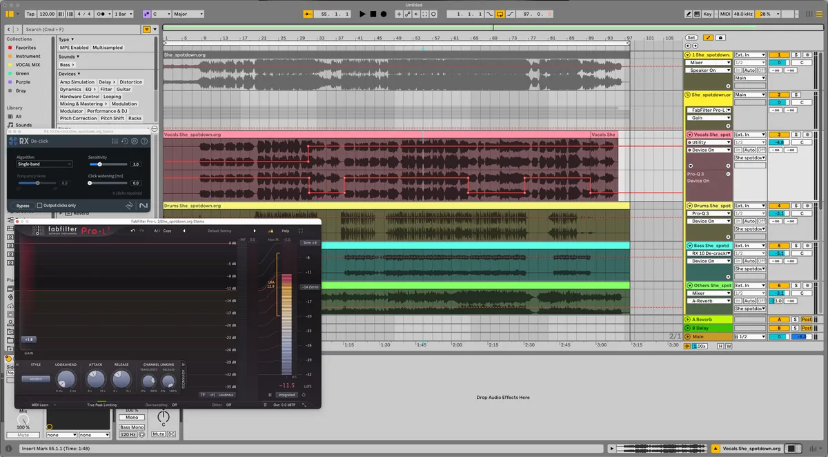Click the RX De-click Sensitivity slider
The image size is (828, 457).
(108, 164)
